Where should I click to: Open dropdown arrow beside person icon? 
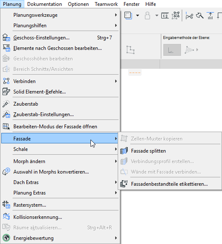tap(157, 16)
